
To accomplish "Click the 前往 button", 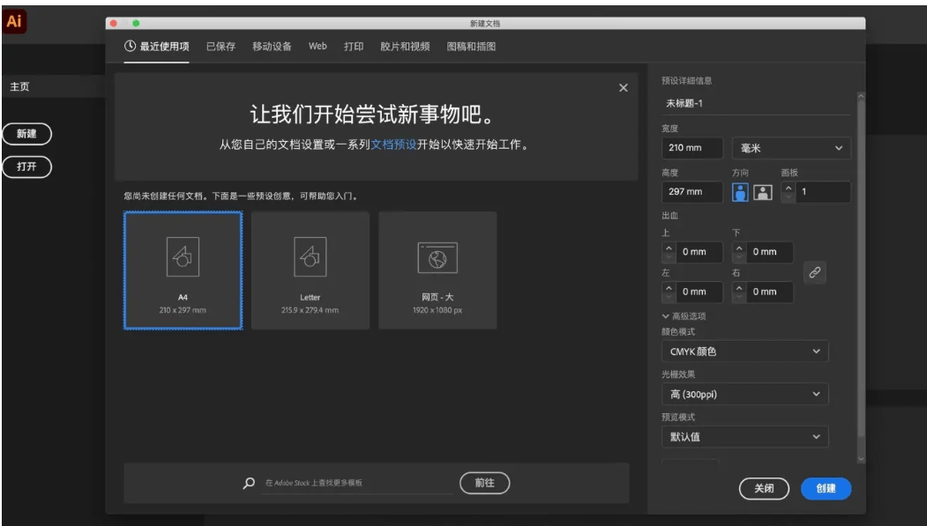I will [485, 483].
